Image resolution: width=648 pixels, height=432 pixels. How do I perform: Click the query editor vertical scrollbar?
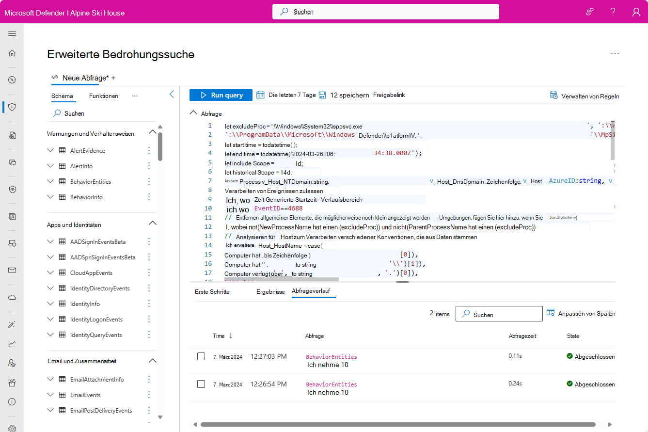tap(613, 141)
